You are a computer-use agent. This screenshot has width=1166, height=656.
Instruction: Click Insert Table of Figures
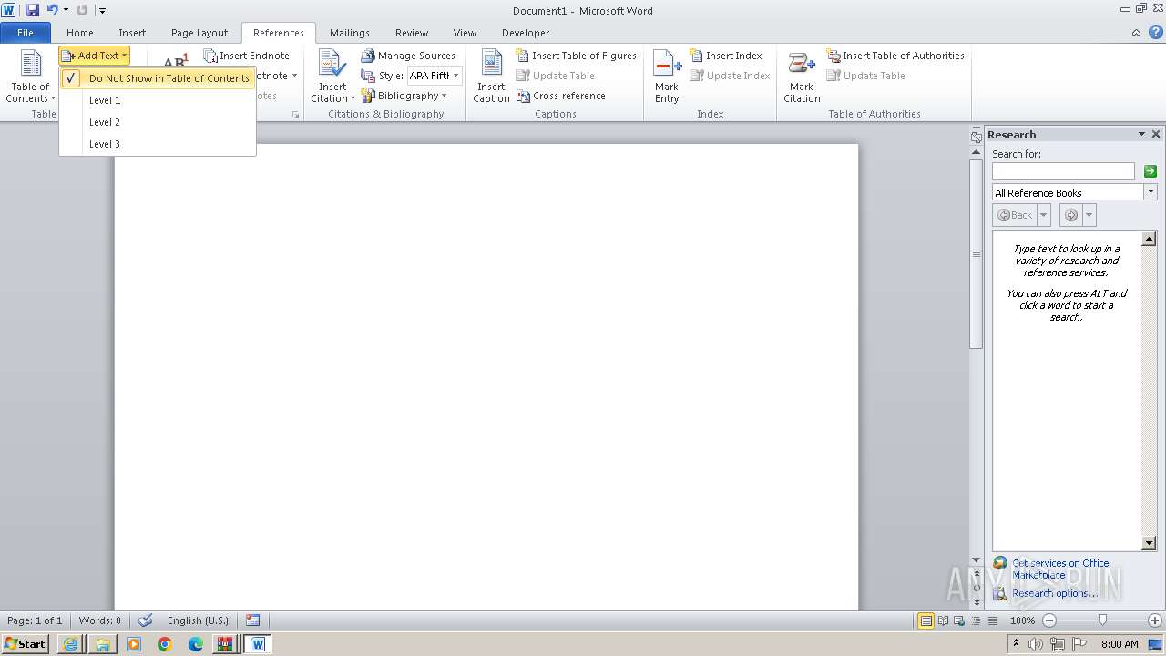[577, 56]
